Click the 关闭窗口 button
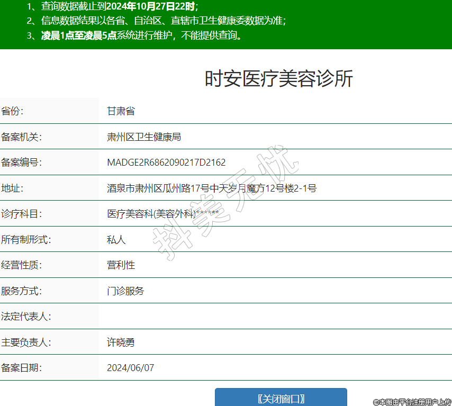 coord(281,398)
